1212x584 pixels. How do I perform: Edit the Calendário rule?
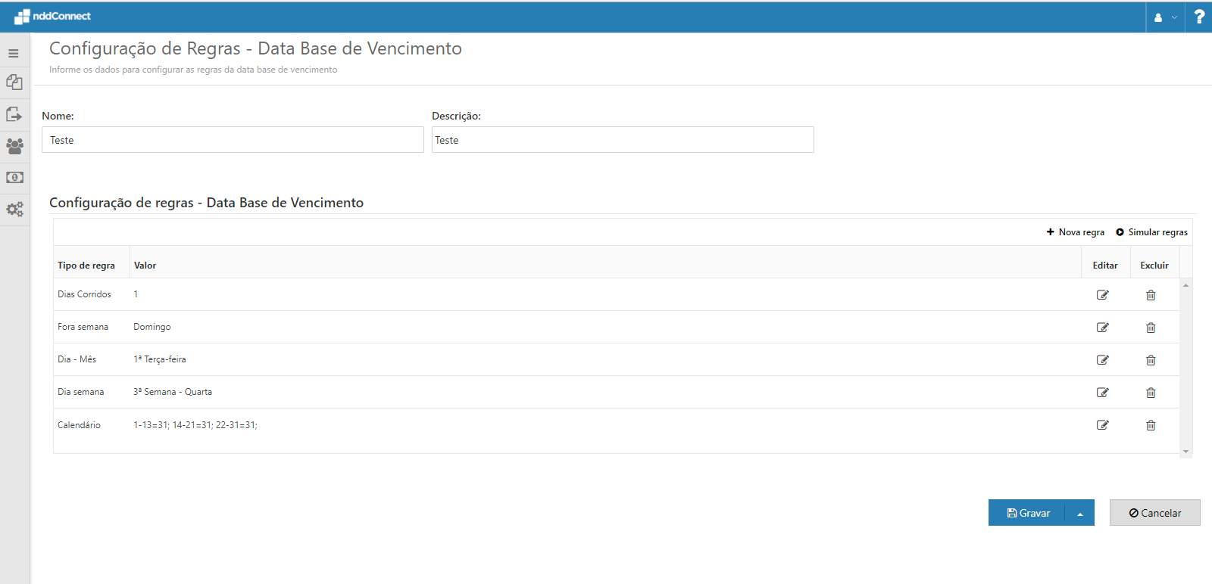(x=1103, y=425)
